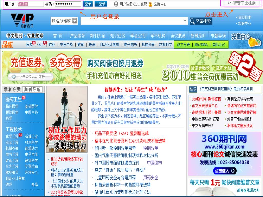Click the VIP 维普资讯 logo

tap(22, 21)
